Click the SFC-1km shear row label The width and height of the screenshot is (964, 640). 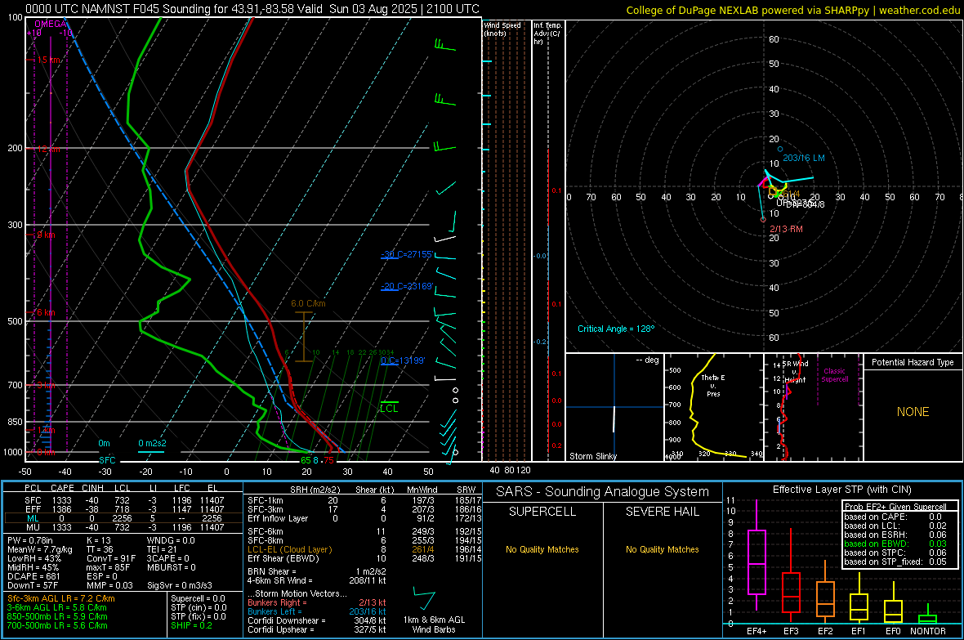[x=265, y=500]
